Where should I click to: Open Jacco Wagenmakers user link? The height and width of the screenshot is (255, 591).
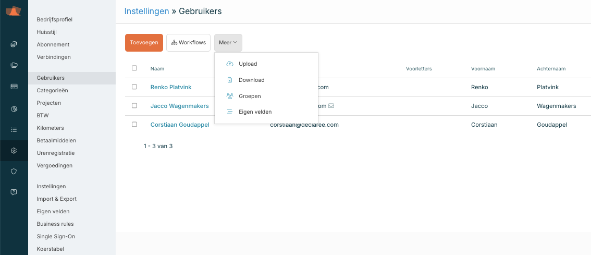click(x=179, y=106)
